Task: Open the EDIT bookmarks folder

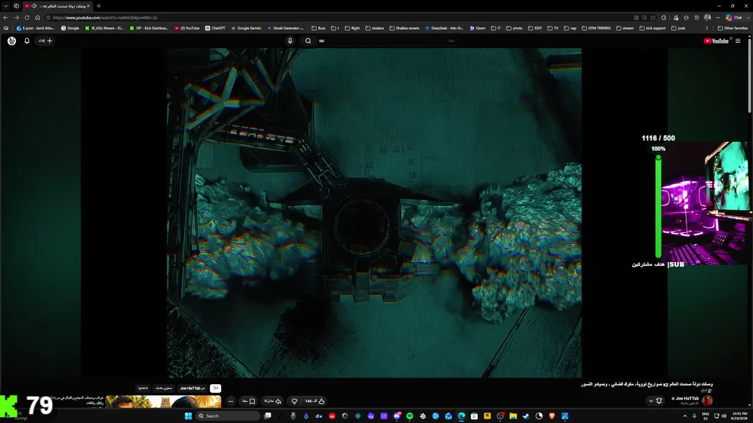Action: 535,28
